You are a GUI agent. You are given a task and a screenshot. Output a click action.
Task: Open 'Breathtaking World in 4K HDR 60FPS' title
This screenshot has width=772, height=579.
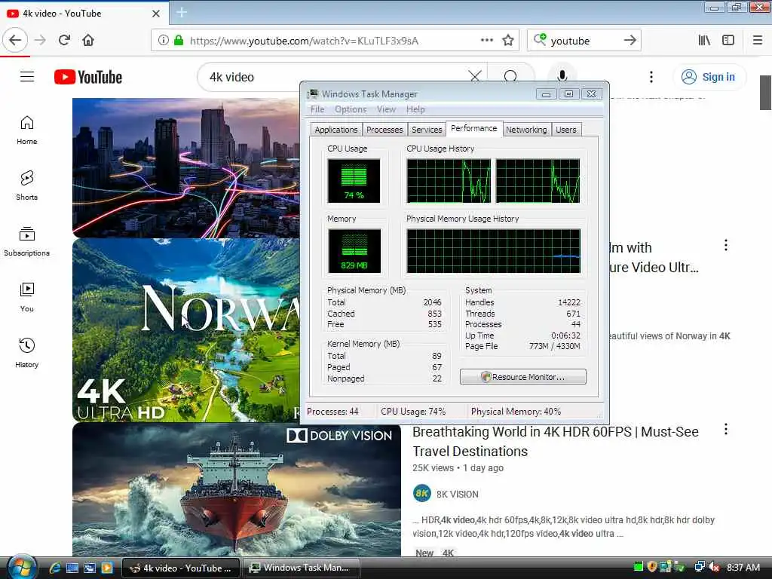556,442
